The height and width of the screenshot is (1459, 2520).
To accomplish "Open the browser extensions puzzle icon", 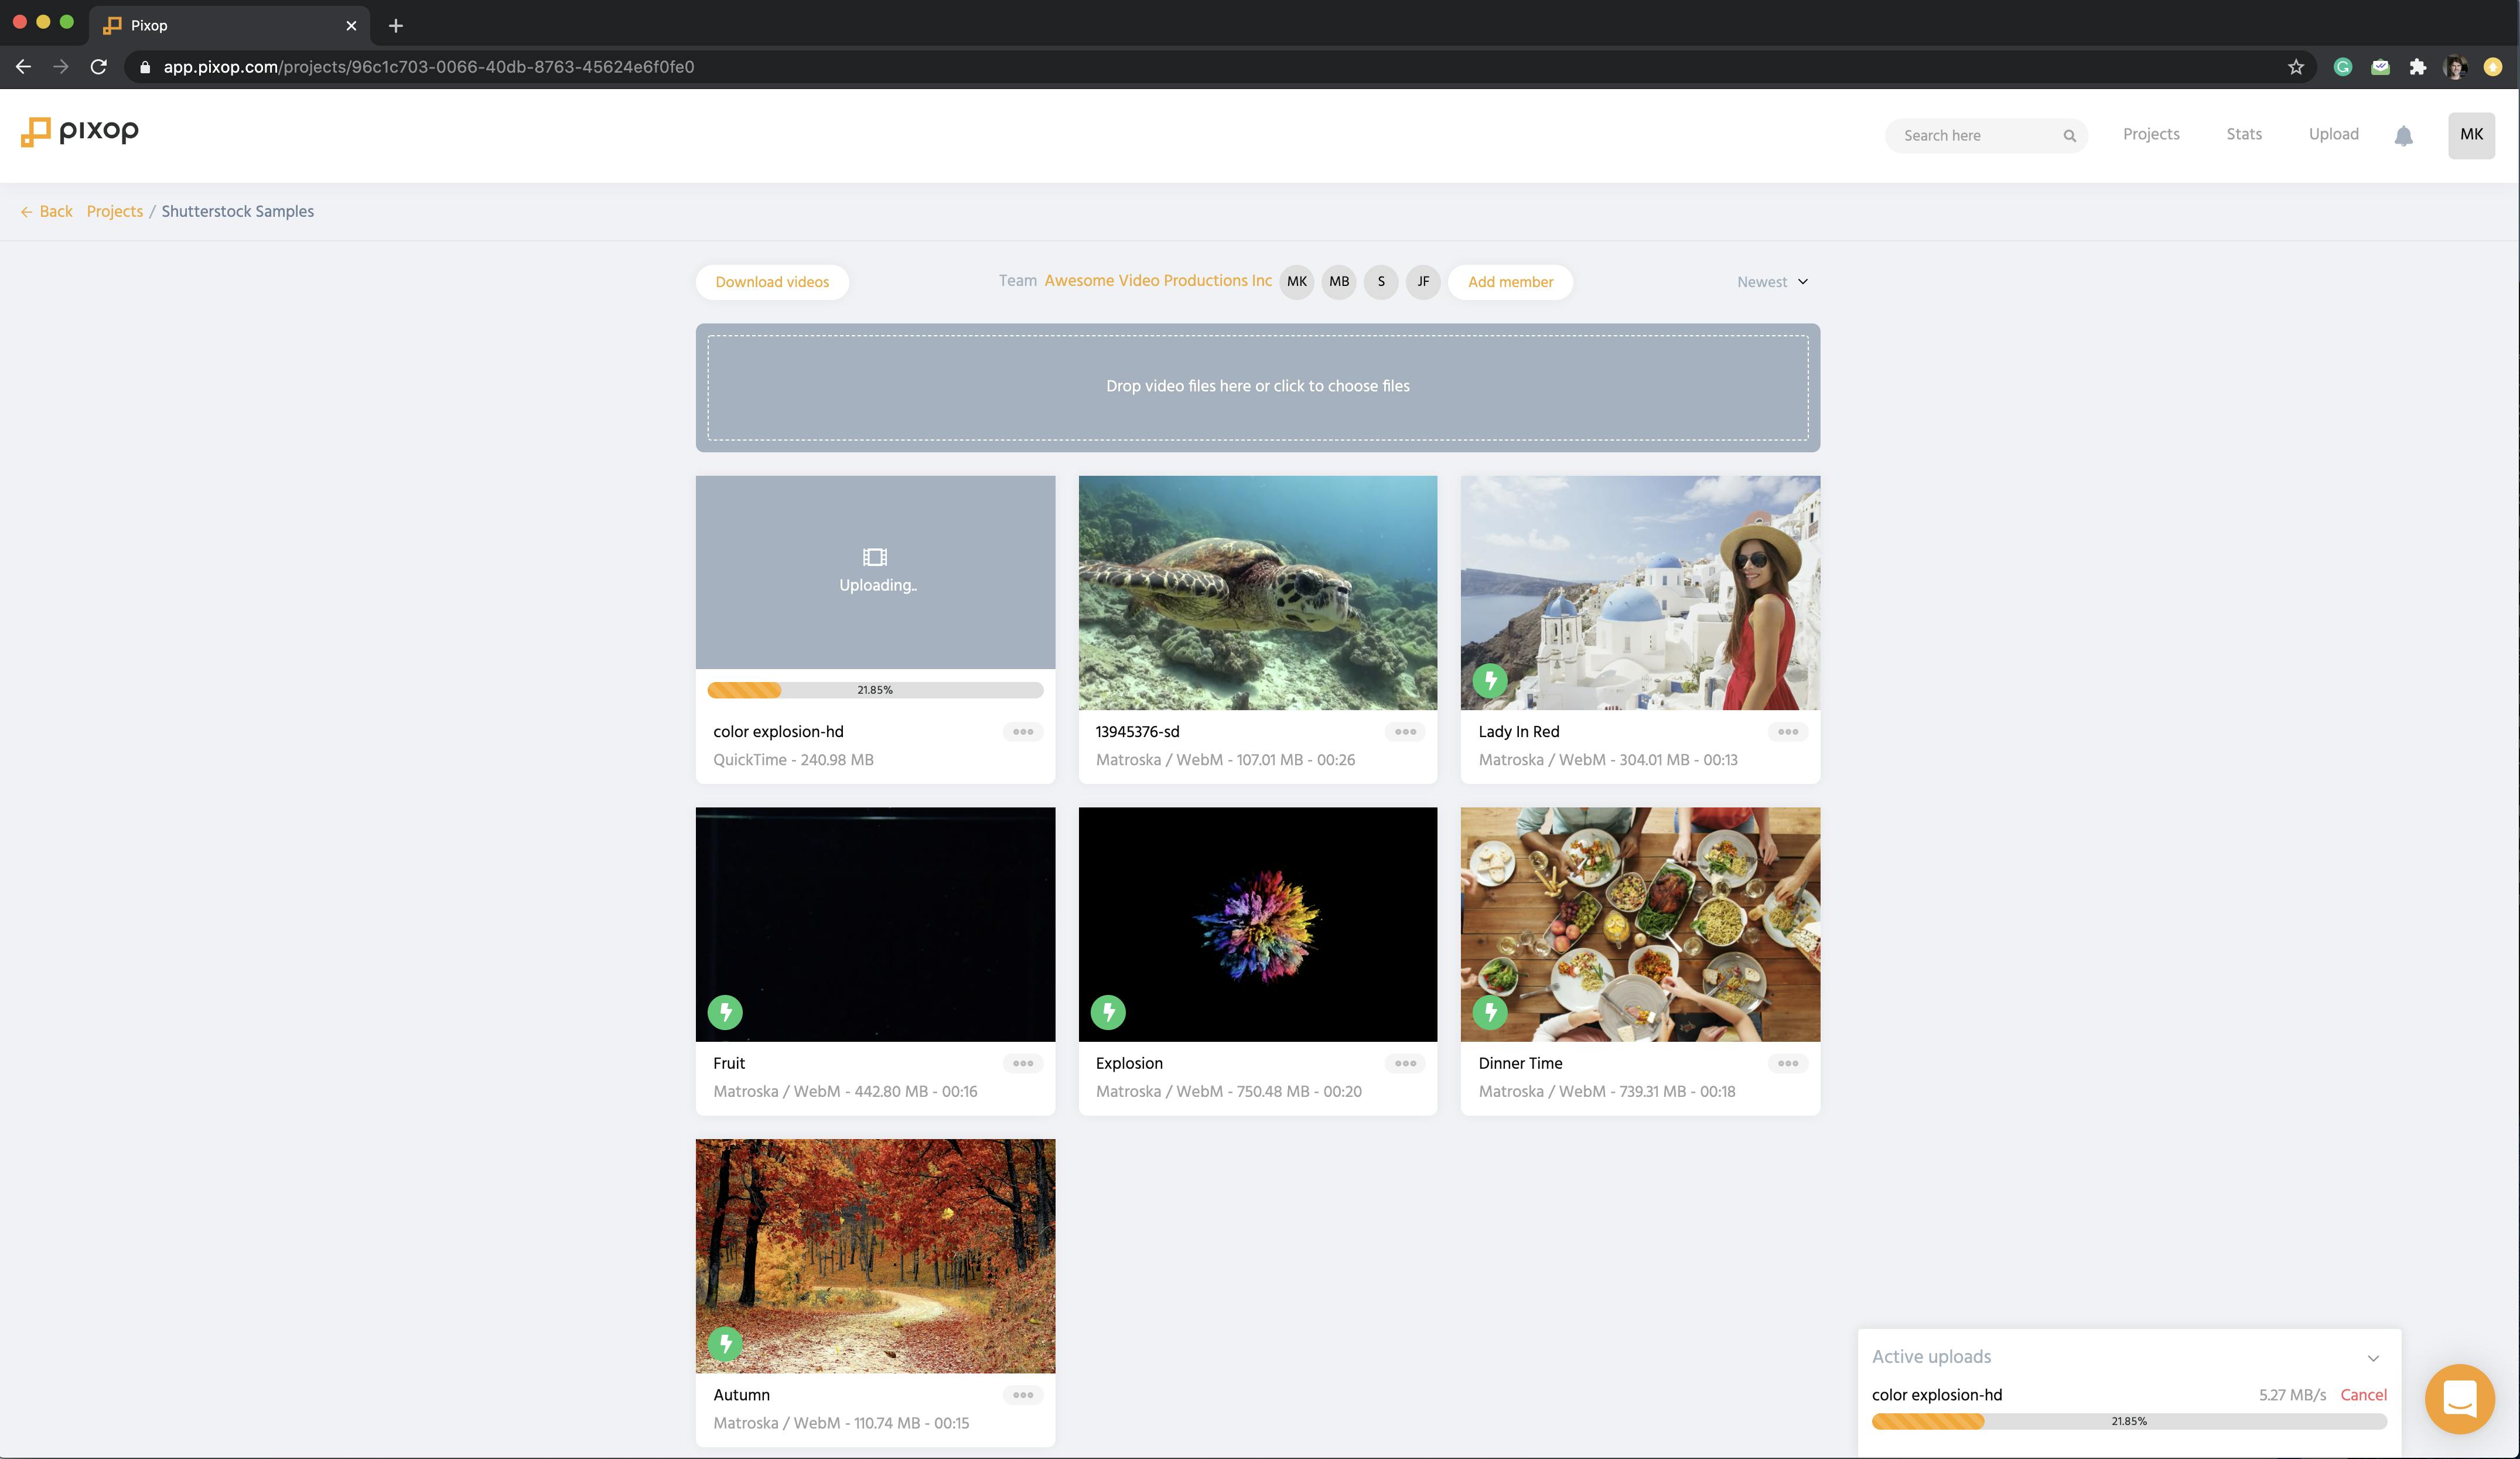I will [x=2417, y=67].
